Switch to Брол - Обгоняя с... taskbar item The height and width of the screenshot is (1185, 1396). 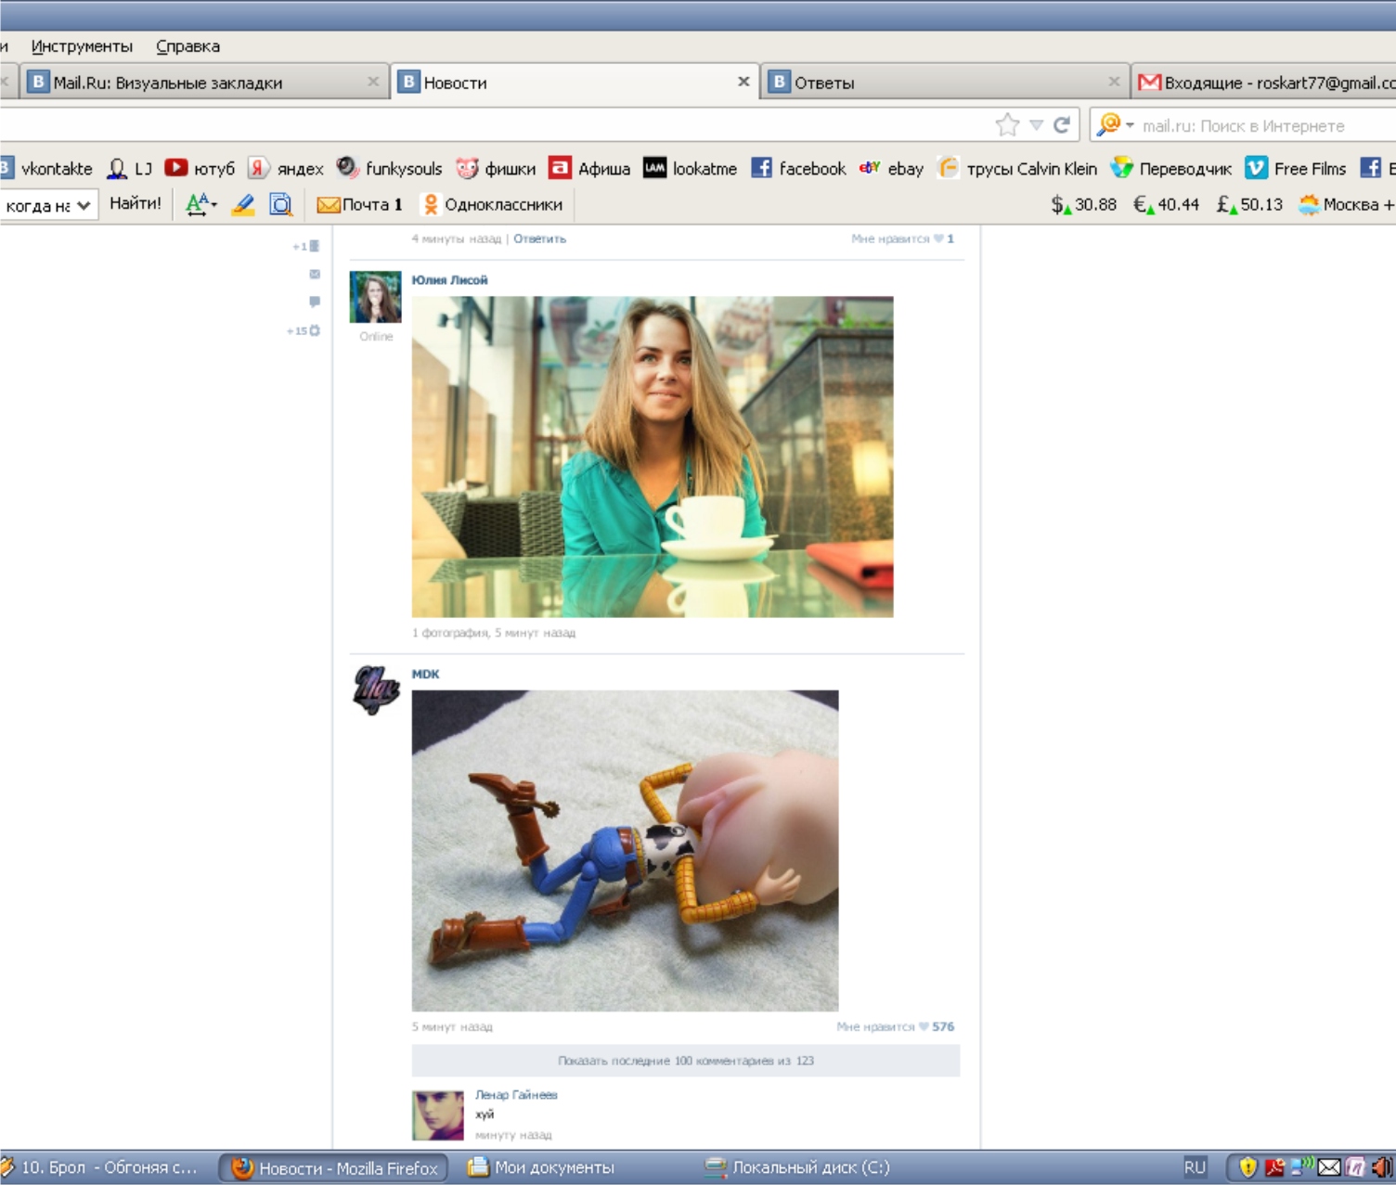point(100,1167)
